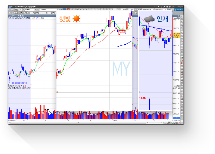
Task: Close the volume pane with its X button
Action: click(180, 86)
